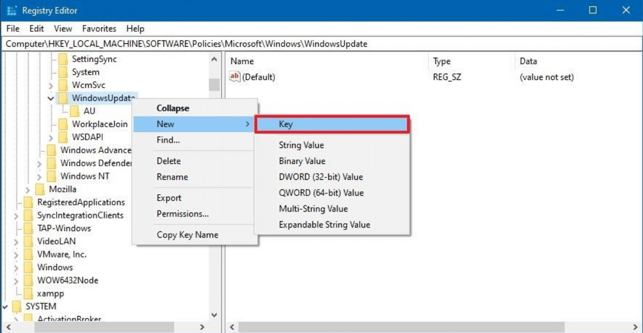Click the tree pane scroll down arrow
Viewport: 643px width, 333px height.
coord(214,315)
